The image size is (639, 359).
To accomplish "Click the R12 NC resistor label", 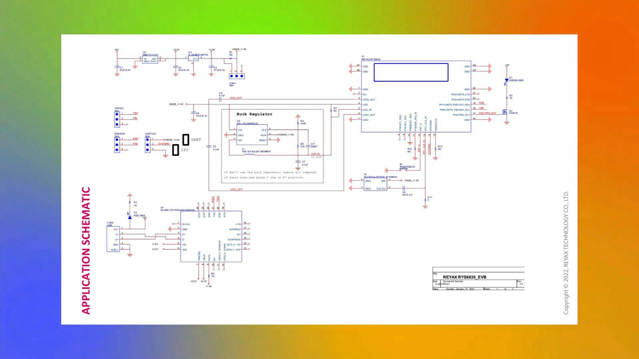I will 409,150.
